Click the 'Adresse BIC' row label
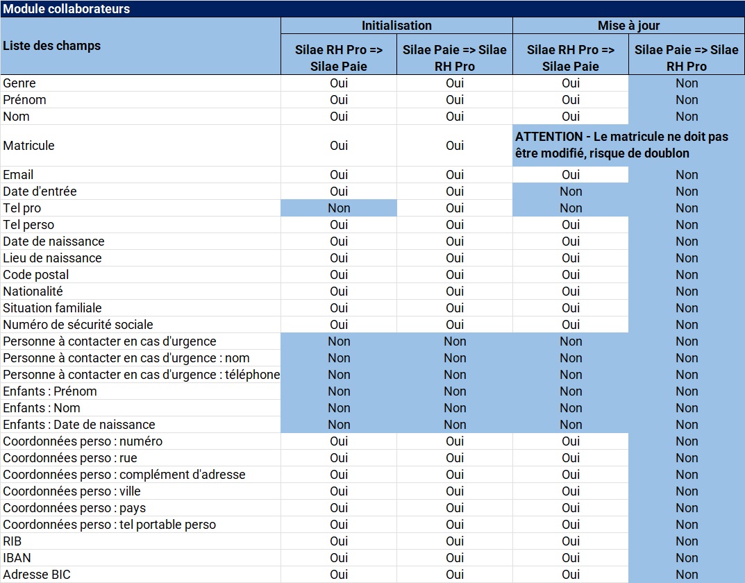 37,575
